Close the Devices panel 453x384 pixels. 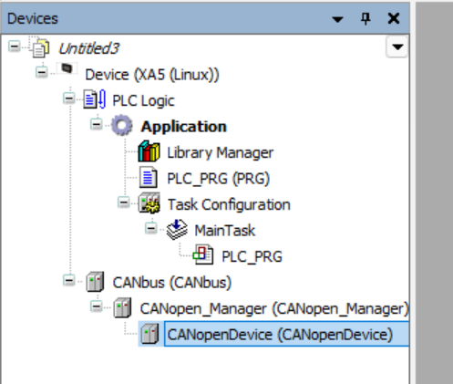tap(394, 19)
